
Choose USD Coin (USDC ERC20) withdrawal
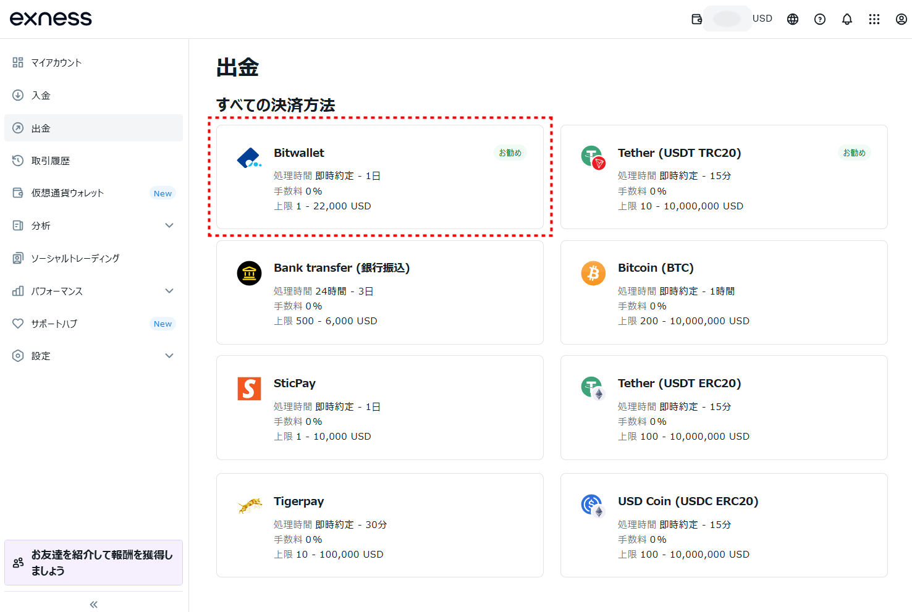[724, 526]
